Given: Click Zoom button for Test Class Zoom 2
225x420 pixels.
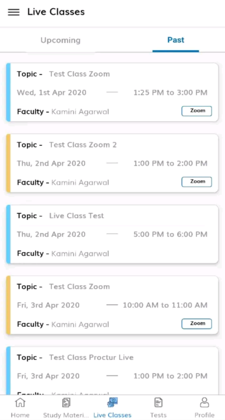Looking at the screenshot, I should 196,181.
